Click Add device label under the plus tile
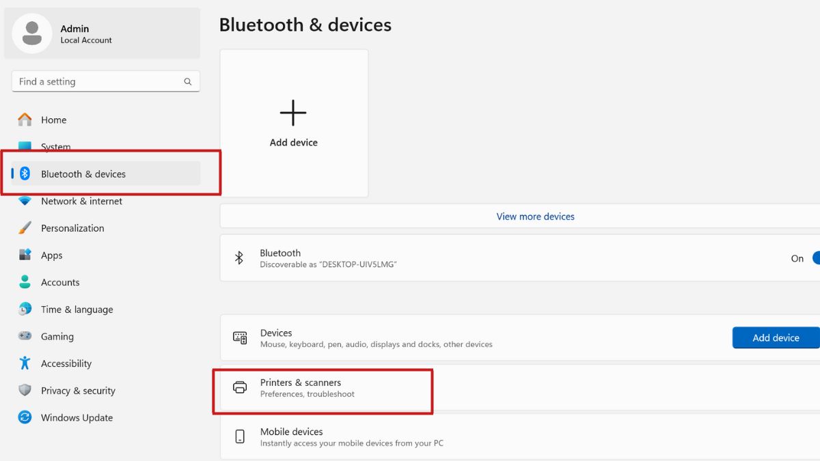Viewport: 820px width, 461px height. click(293, 142)
